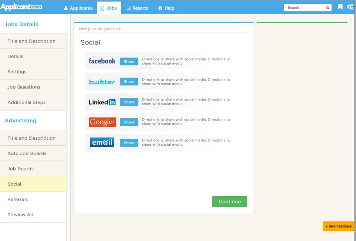The image size is (356, 241).
Task: Click the search magnifier icon
Action: [328, 8]
